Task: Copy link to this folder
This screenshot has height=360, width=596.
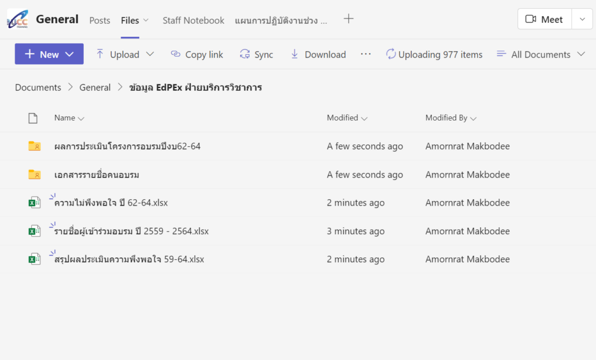Action: pyautogui.click(x=197, y=54)
